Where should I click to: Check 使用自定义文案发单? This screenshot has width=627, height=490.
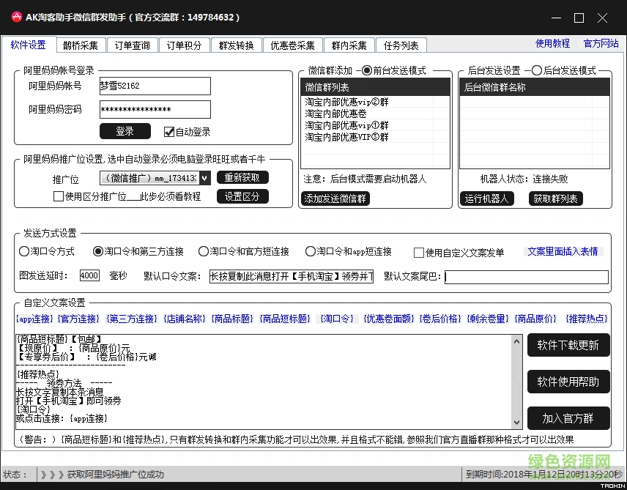pos(418,251)
